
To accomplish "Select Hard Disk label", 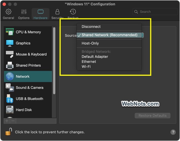I will point(24,110).
